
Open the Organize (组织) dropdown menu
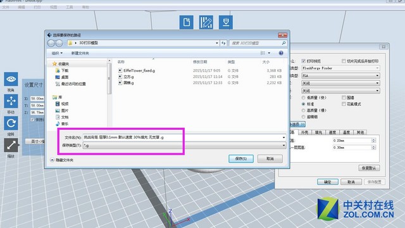(57, 53)
